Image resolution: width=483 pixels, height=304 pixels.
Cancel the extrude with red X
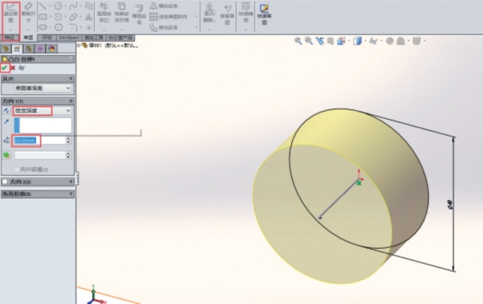click(13, 68)
